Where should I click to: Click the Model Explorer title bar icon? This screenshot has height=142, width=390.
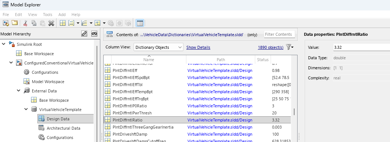(5, 5)
